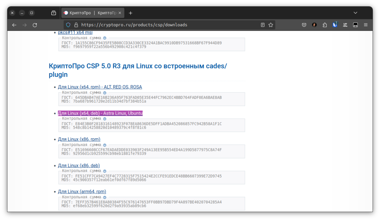Viewport: 380px width, 220px height.
Task: Open the extension with the portrait avatar icon
Action: (314, 25)
